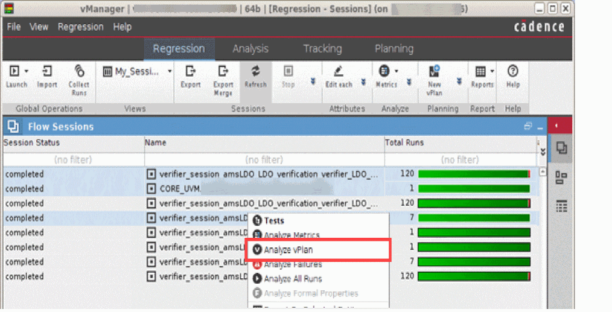Click the Session Status filter field

(74, 160)
